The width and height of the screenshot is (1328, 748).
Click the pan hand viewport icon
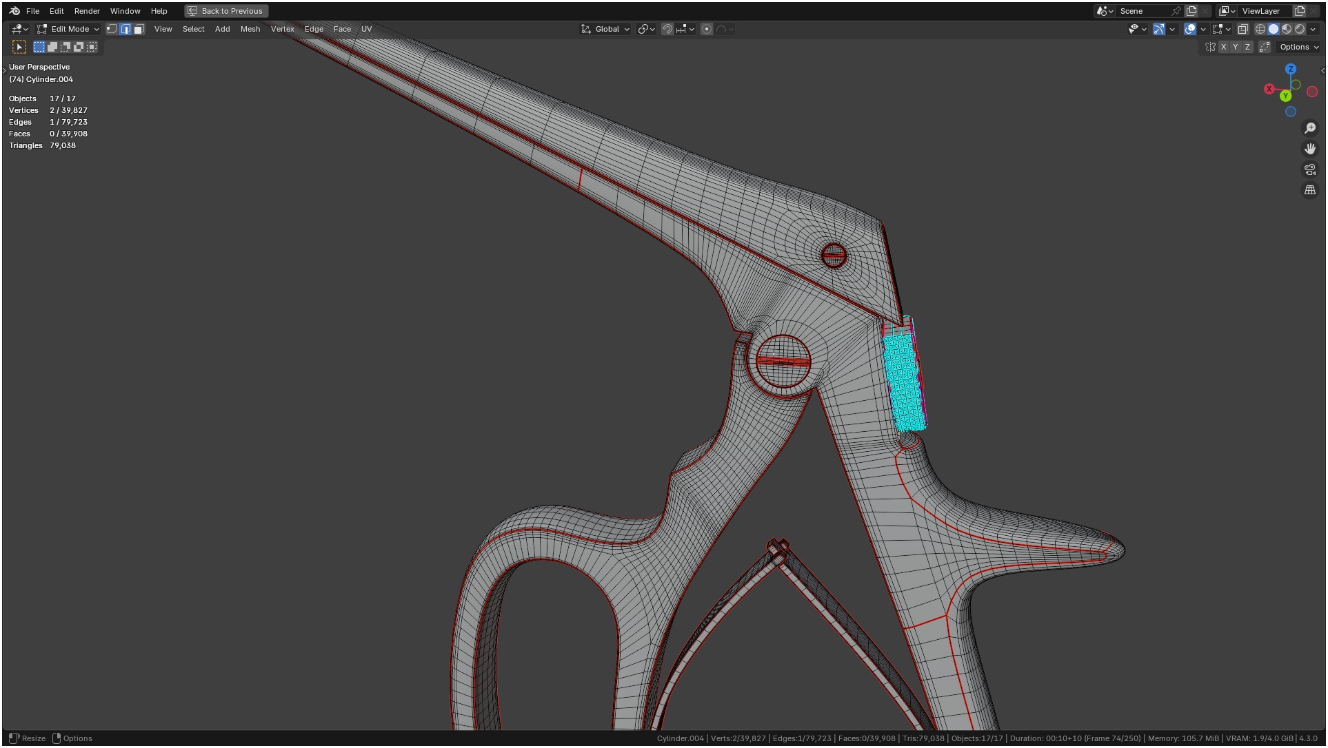1309,149
